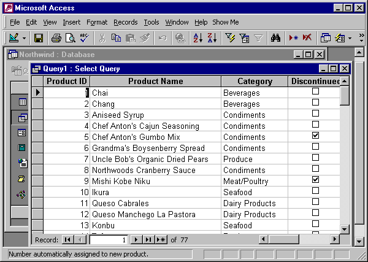Open the Show Me menu
Image resolution: width=368 pixels, height=262 pixels.
[226, 22]
